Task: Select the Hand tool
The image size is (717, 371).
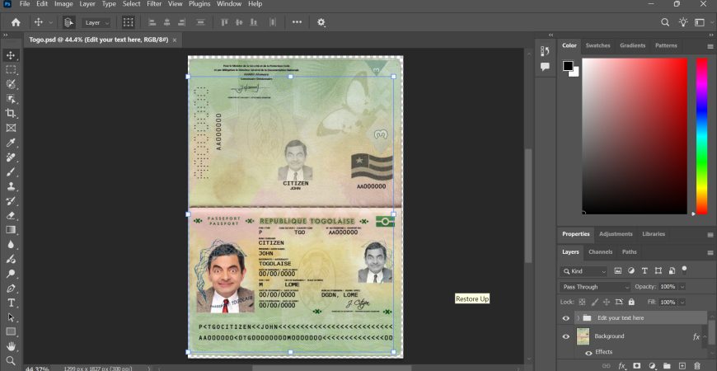Action: [x=11, y=345]
